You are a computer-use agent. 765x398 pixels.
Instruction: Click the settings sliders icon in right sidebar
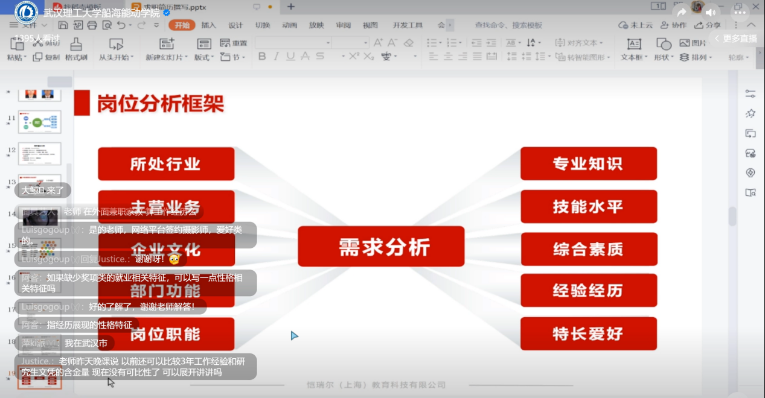pyautogui.click(x=751, y=93)
